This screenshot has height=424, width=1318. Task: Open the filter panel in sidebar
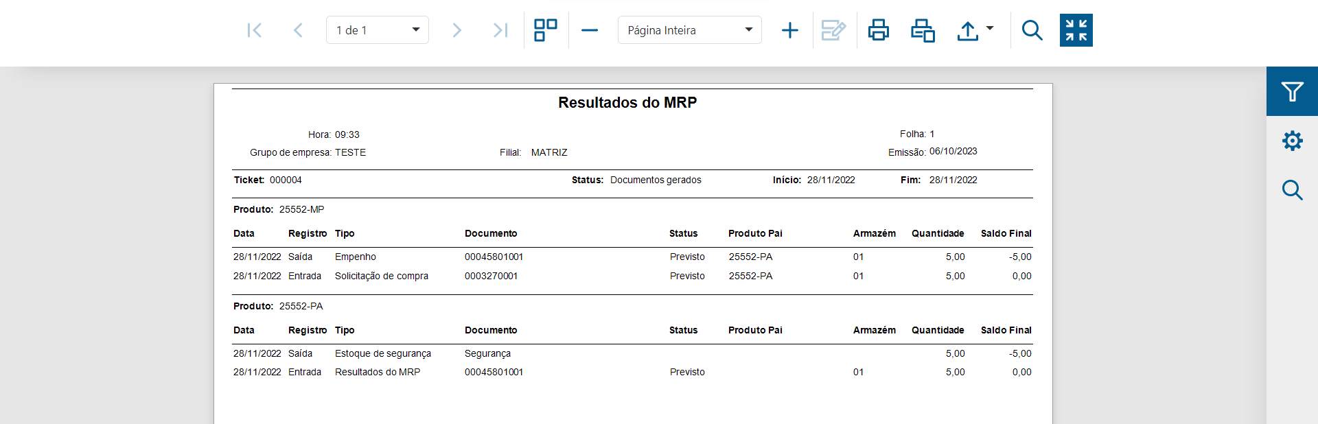click(1292, 91)
